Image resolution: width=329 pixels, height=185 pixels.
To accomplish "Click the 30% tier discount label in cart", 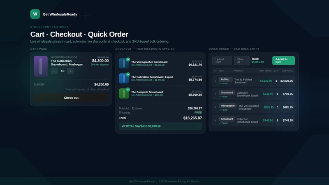I will (100, 65).
